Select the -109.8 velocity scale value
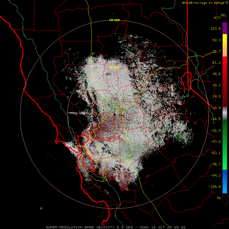 click(x=214, y=187)
